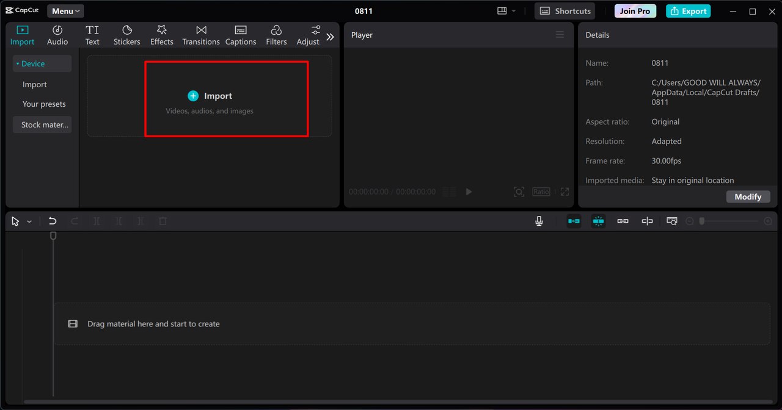Enter full screen preview
Viewport: 782px width, 410px height.
tap(565, 192)
